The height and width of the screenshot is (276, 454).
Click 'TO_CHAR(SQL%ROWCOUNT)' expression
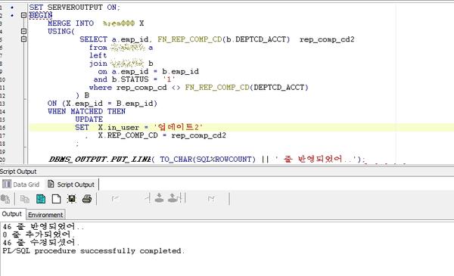point(207,160)
